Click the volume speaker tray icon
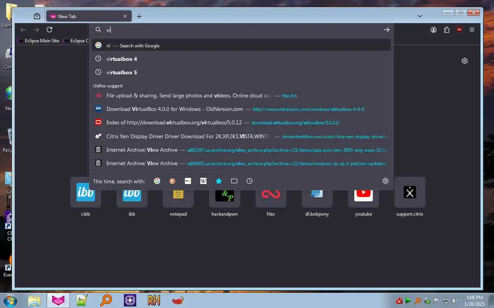 tap(455, 301)
